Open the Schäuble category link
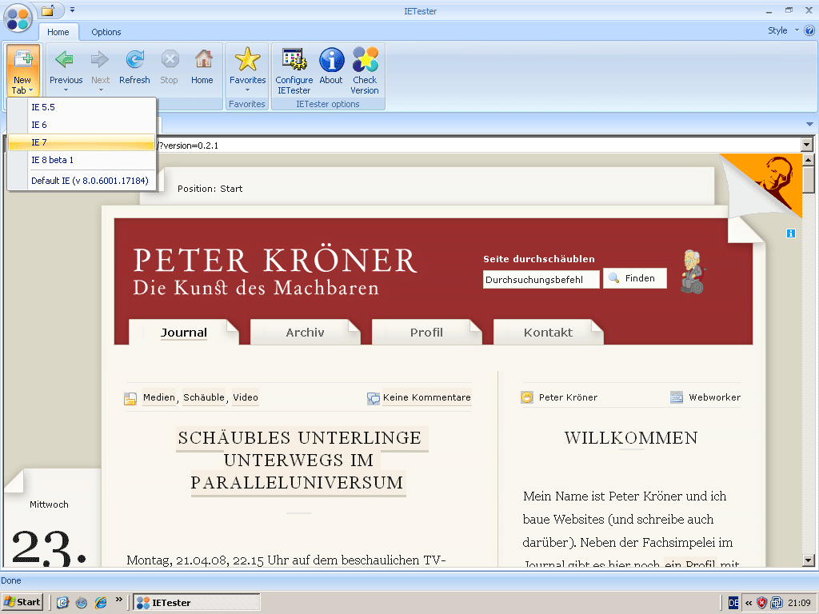This screenshot has height=614, width=819. coord(204,397)
